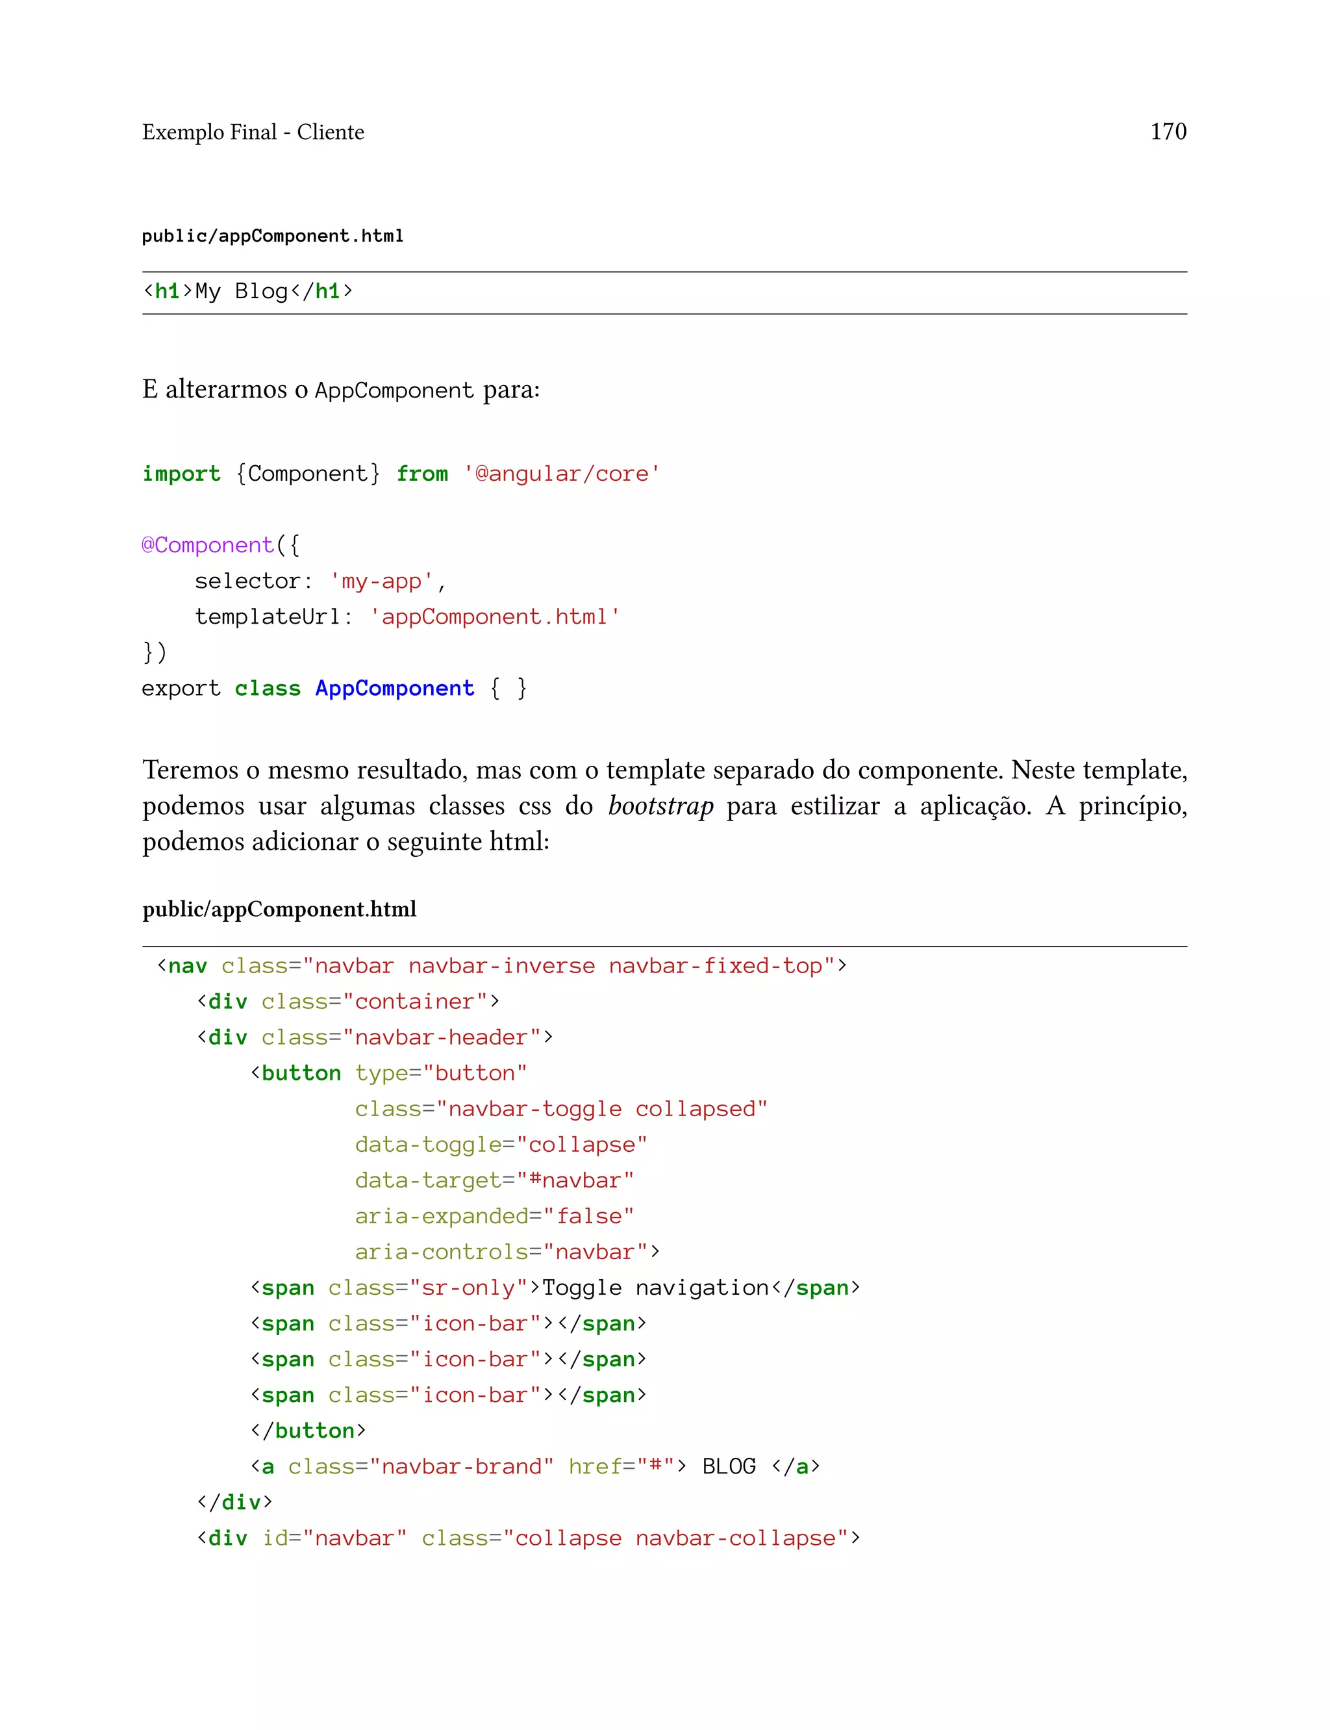Click the paragraph line starting 'Teremos o mesmo resultado'
The image size is (1330, 1730).
[664, 770]
